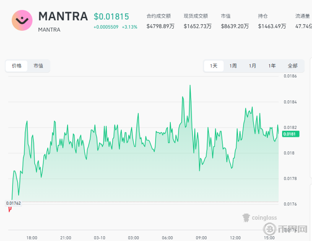Image resolution: width=312 pixels, height=241 pixels.
Task: Click the $0.01815 current price
Action: coord(111,16)
